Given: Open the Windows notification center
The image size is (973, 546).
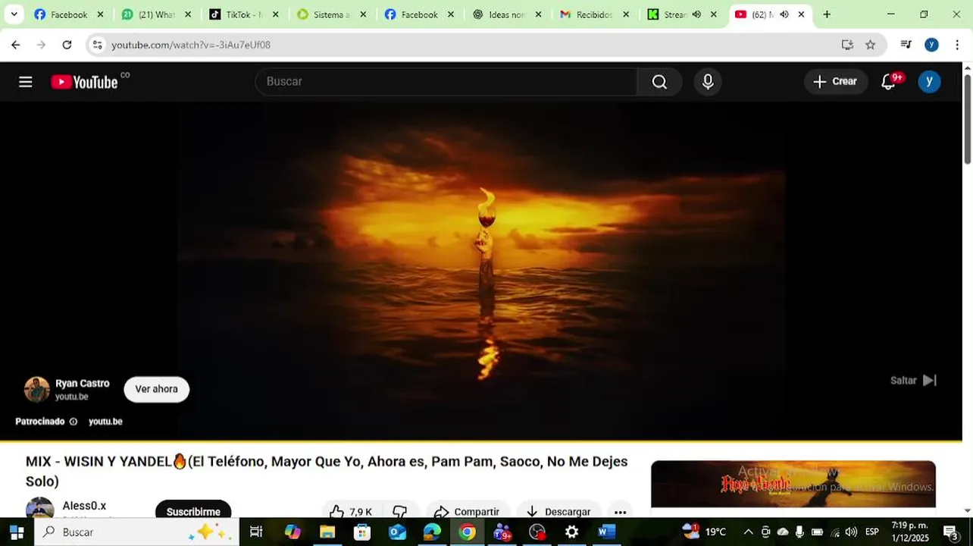Looking at the screenshot, I should point(950,532).
